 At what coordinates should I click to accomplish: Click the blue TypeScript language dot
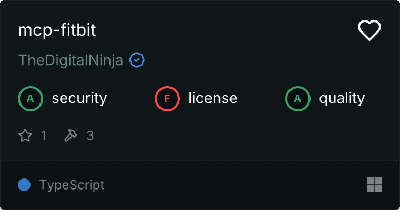(24, 185)
